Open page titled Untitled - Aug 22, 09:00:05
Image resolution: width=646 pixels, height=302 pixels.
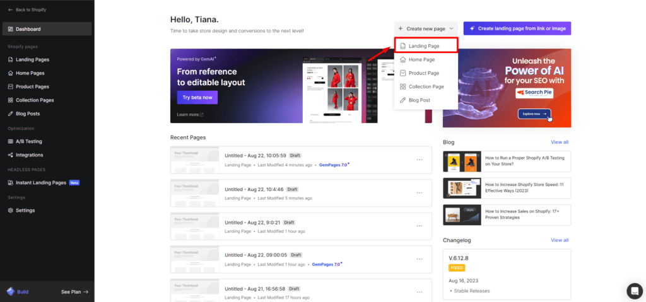coord(255,255)
